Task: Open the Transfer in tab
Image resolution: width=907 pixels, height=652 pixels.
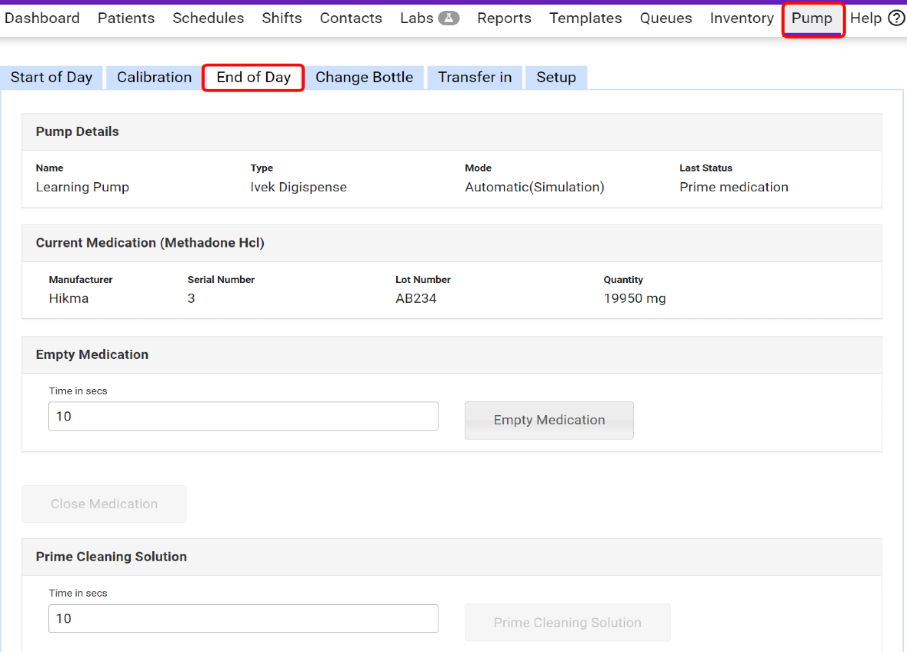Action: [x=475, y=77]
